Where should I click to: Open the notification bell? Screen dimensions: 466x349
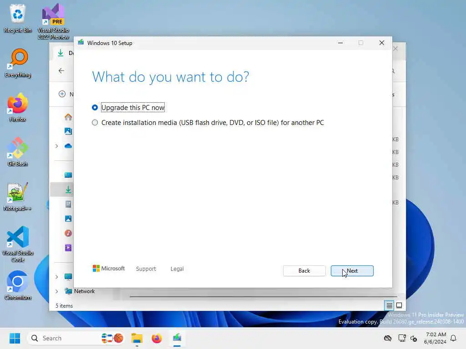pos(454,338)
